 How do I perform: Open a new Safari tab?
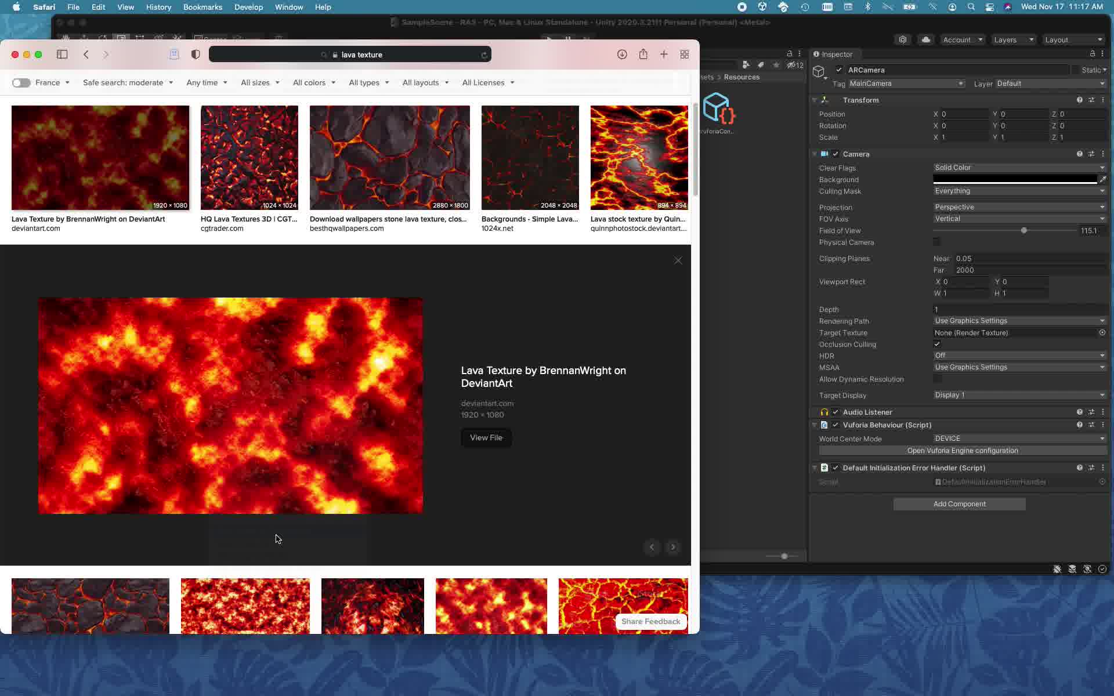coord(664,55)
